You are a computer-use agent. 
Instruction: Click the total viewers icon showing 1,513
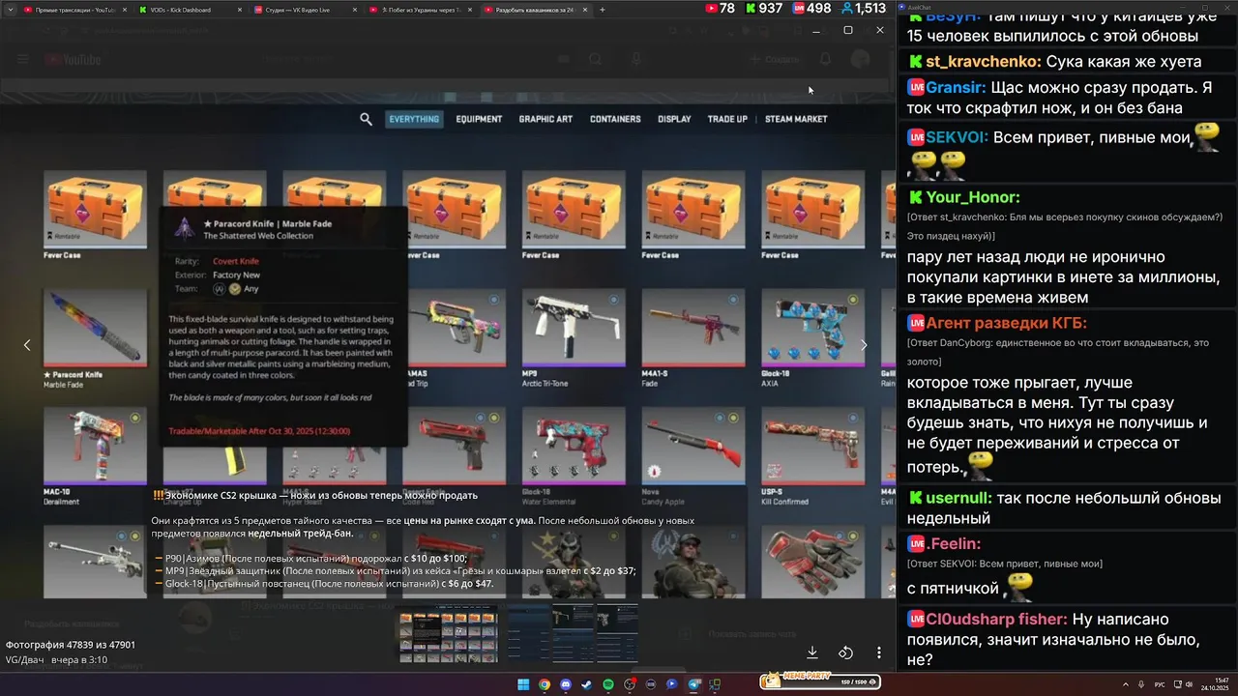846,8
